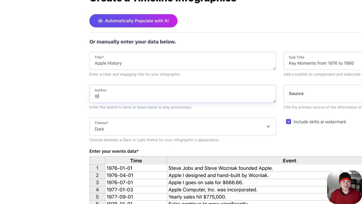362x204 pixels.
Task: Click the webcam presenter thumbnail
Action: [x=344, y=187]
